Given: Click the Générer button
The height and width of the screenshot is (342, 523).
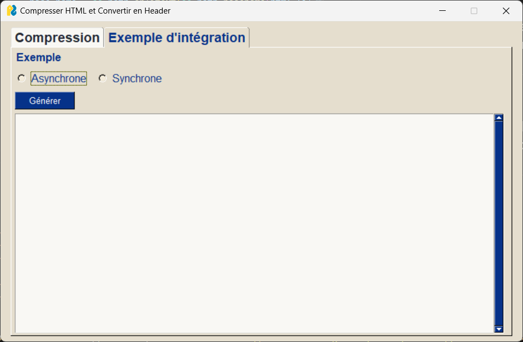Looking at the screenshot, I should coord(45,101).
